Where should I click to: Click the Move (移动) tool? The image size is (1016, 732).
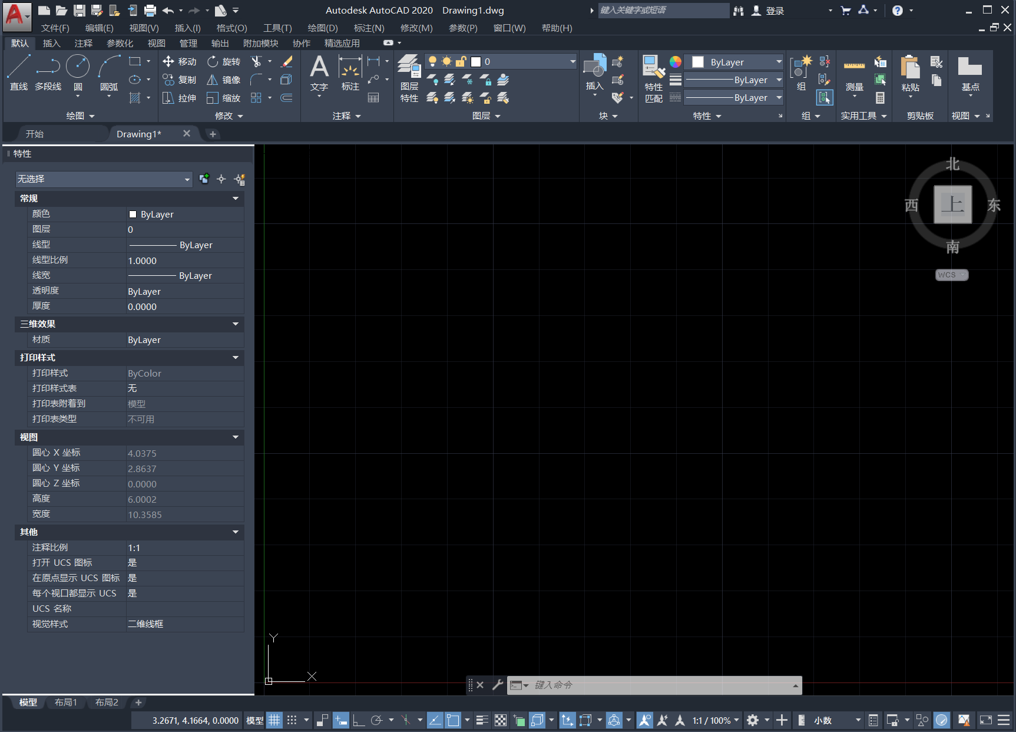point(180,62)
